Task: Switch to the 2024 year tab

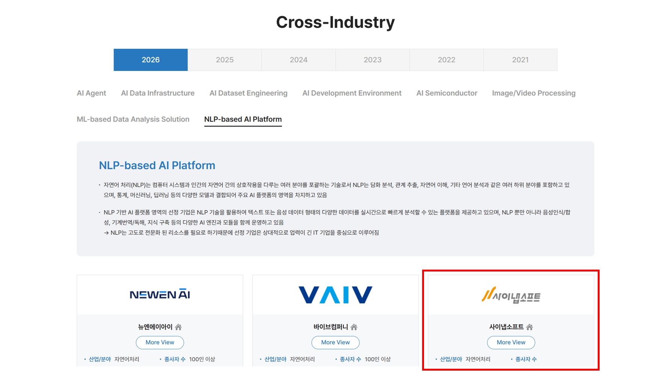Action: 298,60
